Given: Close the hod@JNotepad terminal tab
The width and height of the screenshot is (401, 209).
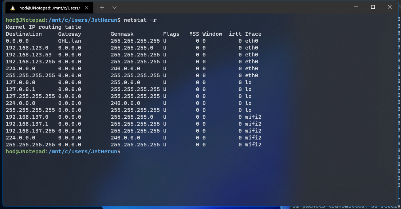Looking at the screenshot, I should click(x=87, y=8).
